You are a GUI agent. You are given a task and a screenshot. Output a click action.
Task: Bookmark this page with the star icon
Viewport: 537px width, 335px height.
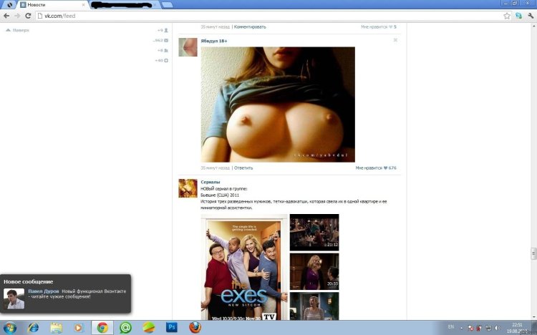[507, 15]
